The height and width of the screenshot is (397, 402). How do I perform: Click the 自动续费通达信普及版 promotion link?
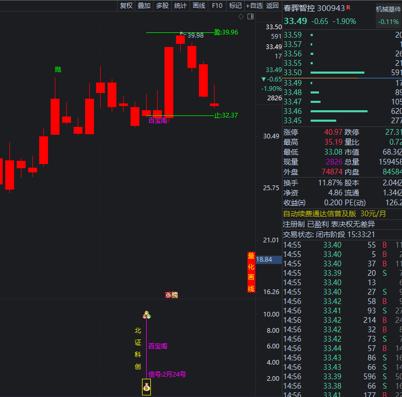pyautogui.click(x=320, y=214)
